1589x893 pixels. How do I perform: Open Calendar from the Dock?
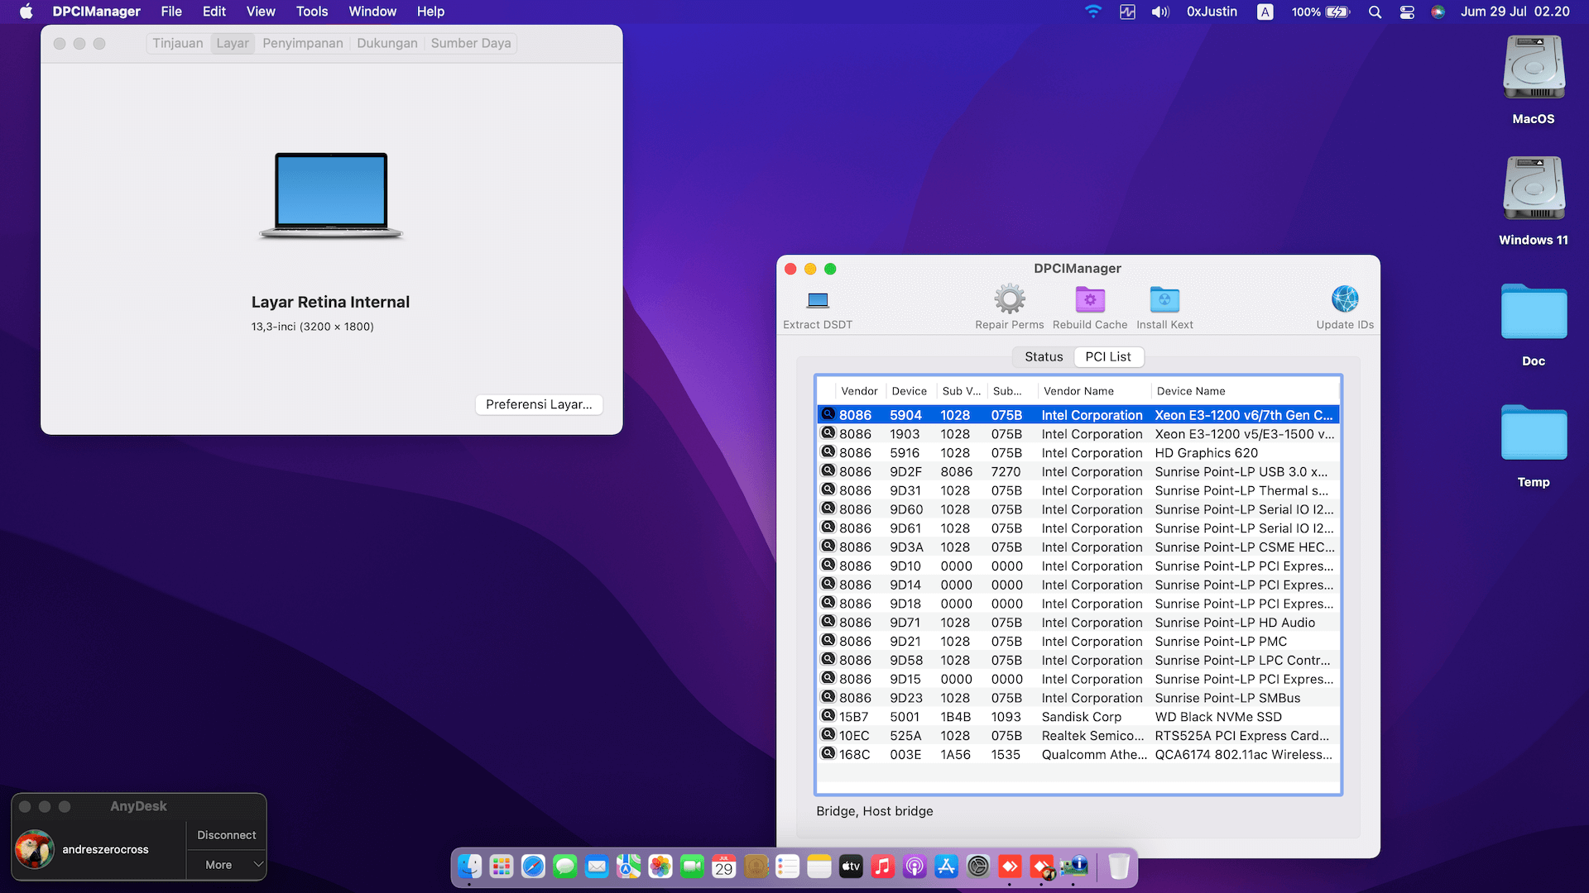(x=724, y=866)
